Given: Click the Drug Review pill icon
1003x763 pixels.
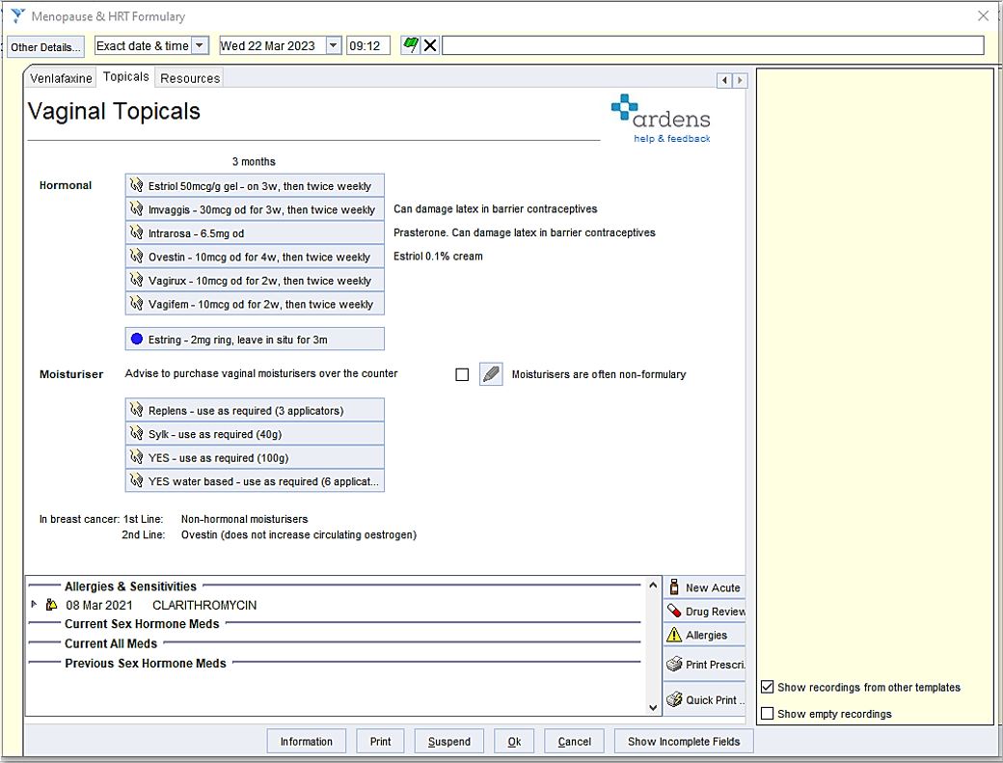Looking at the screenshot, I should point(673,611).
